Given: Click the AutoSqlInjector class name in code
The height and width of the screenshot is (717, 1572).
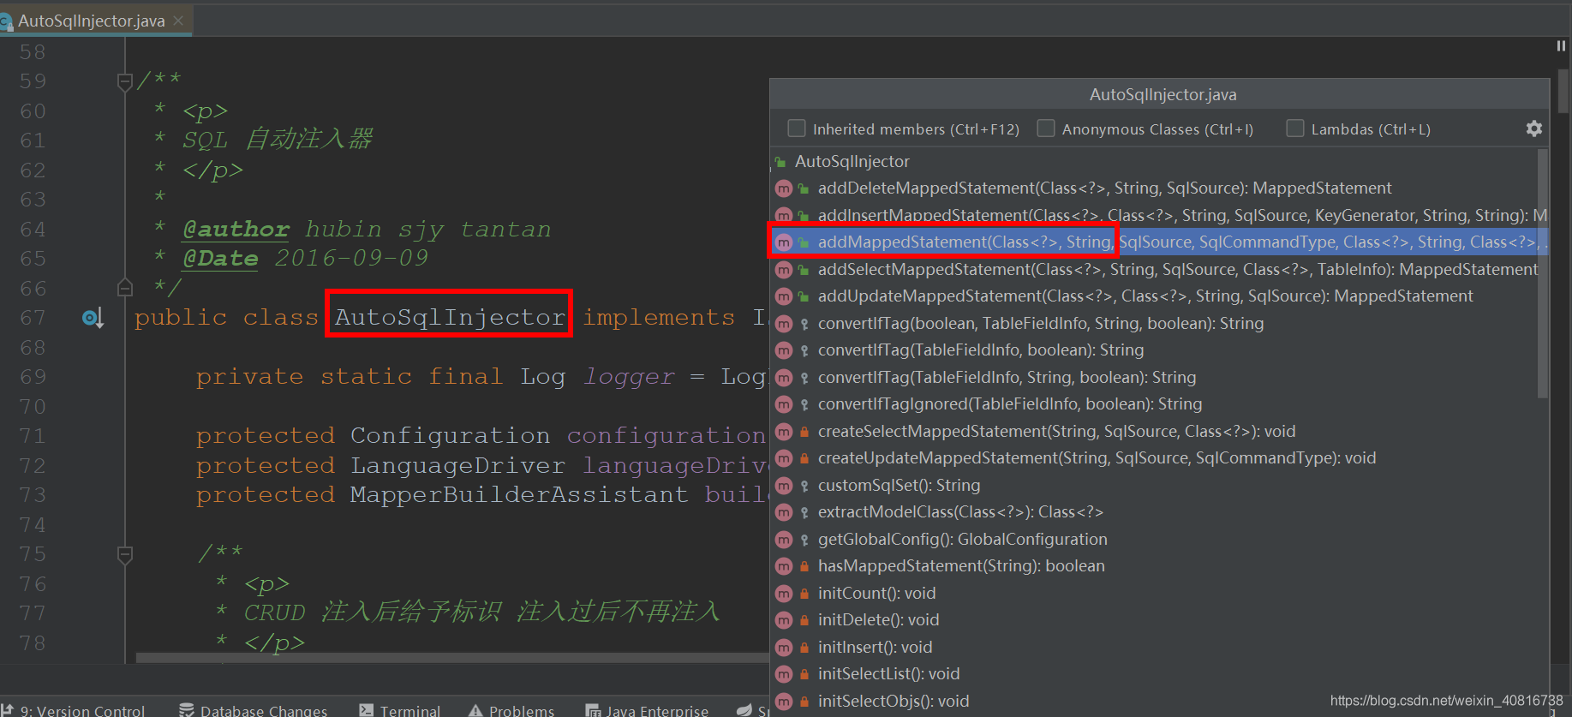Looking at the screenshot, I should point(450,317).
